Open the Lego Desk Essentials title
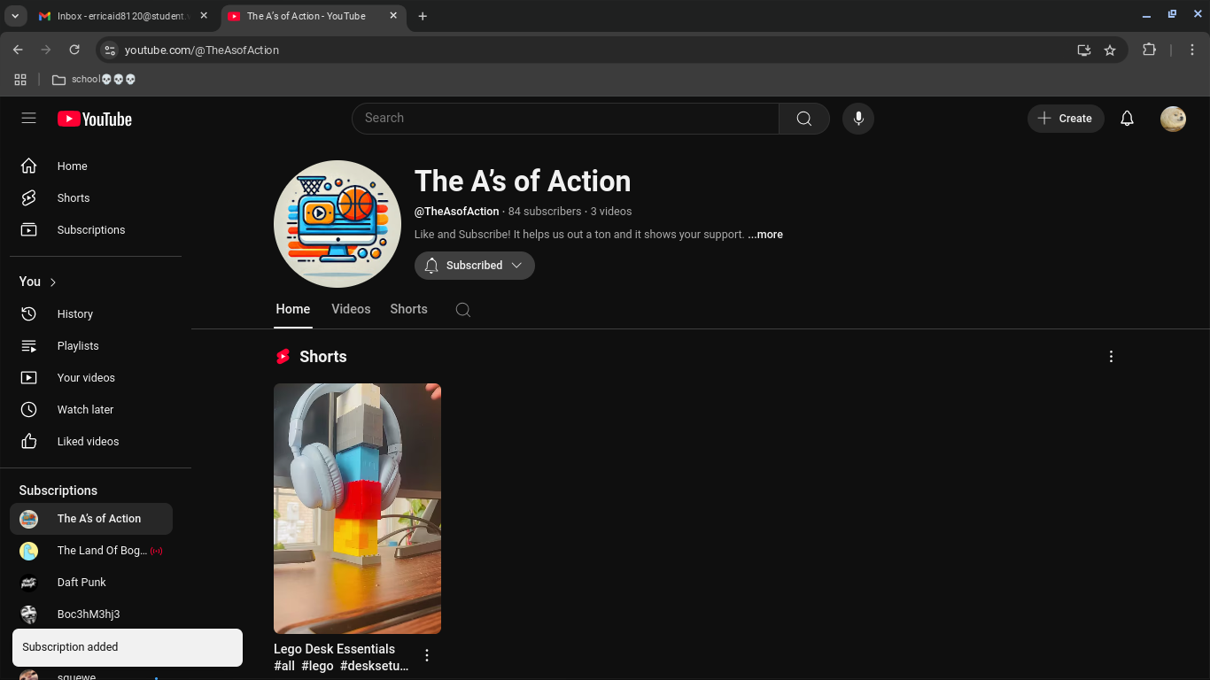 (341, 657)
